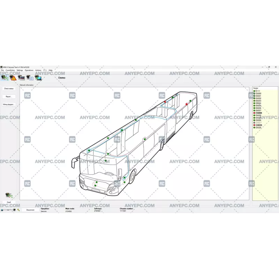Select node E6028 in the Nodes list
This screenshot has height=279, width=279.
pyautogui.click(x=259, y=125)
